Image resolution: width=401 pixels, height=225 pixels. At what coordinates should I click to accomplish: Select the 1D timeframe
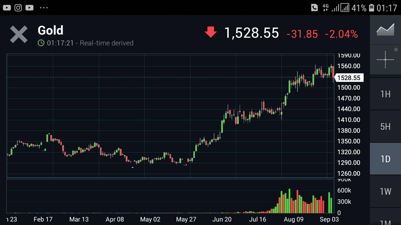tap(385, 159)
